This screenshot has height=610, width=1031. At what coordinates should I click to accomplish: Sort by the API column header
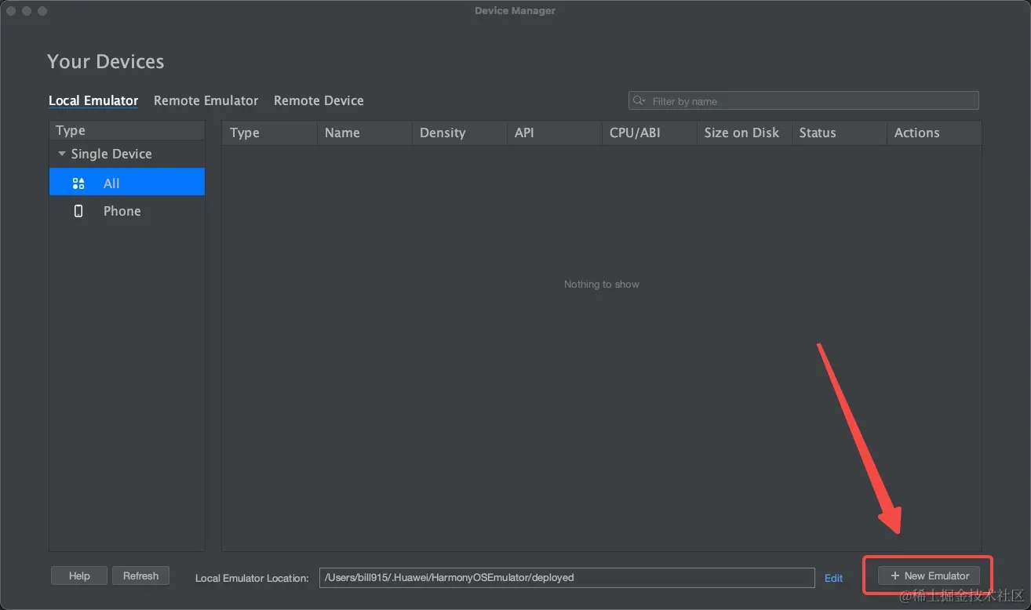point(554,133)
